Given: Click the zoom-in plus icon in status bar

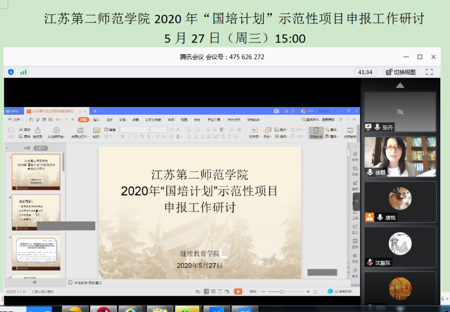Looking at the screenshot, I should point(308,291).
